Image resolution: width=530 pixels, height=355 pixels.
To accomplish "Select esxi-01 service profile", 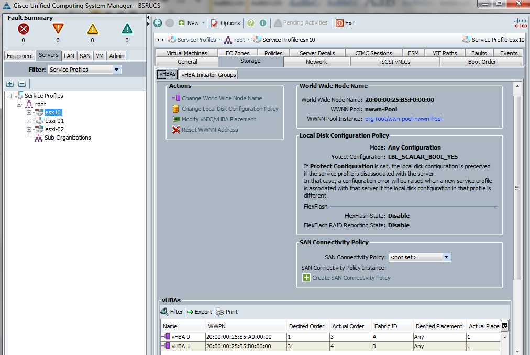I will point(54,121).
